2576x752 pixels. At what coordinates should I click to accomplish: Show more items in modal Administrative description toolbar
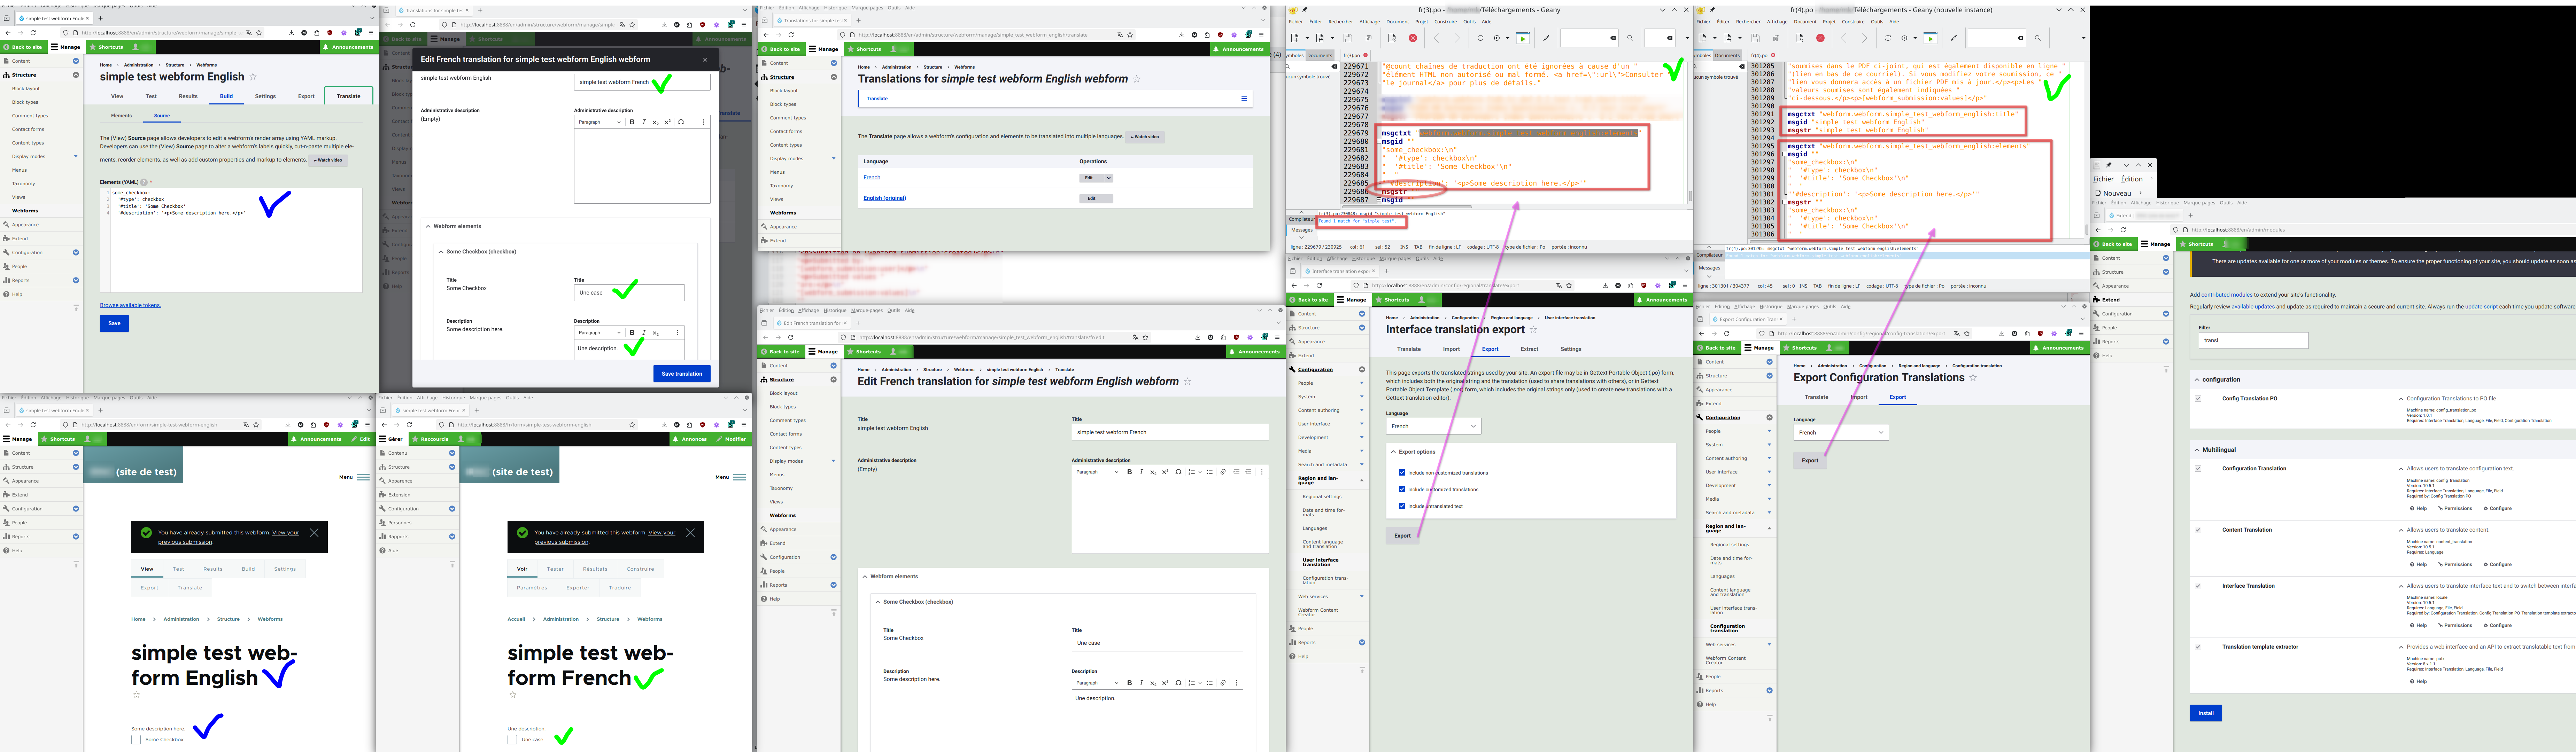[x=703, y=122]
